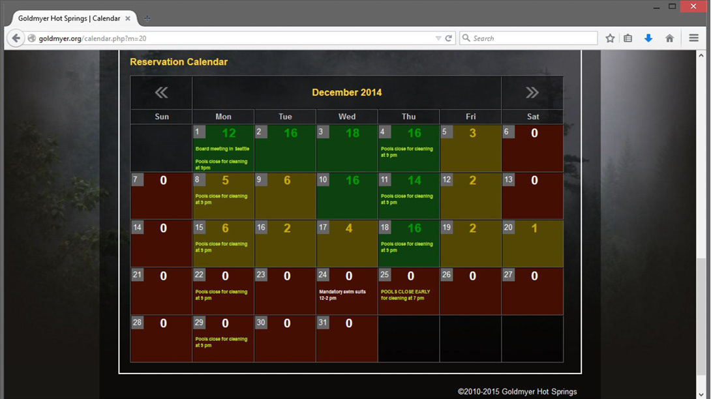Viewport: 711px width, 399px height.
Task: Select December 24 mandatory swim suits day
Action: (347, 291)
